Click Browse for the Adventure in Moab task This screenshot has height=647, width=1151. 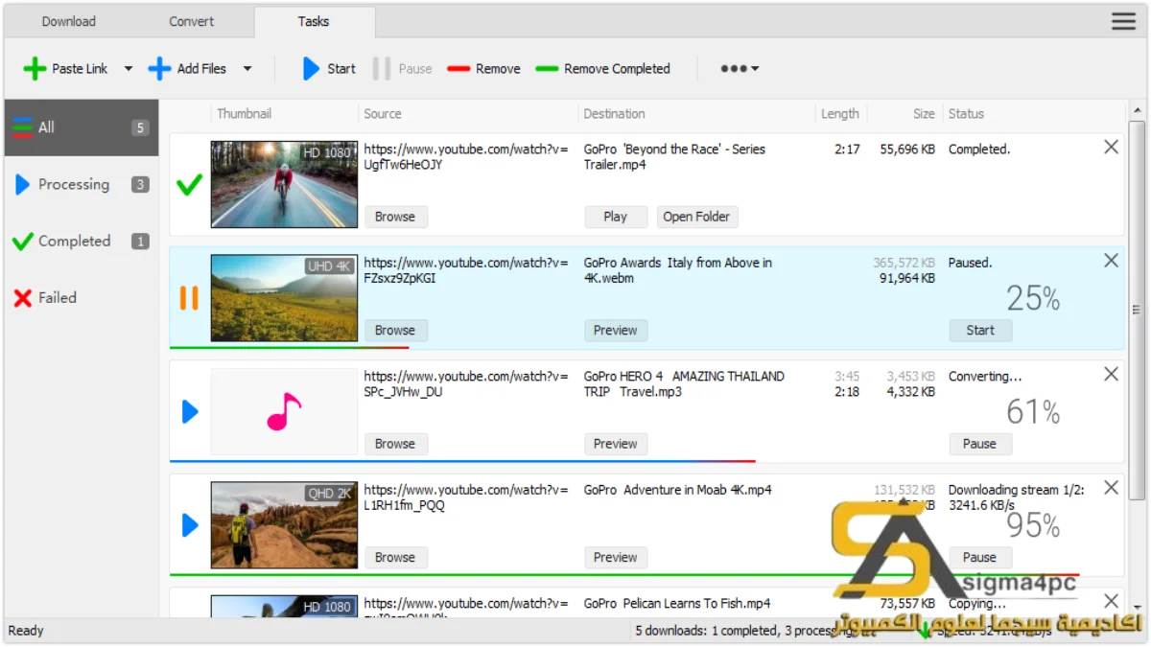point(395,557)
